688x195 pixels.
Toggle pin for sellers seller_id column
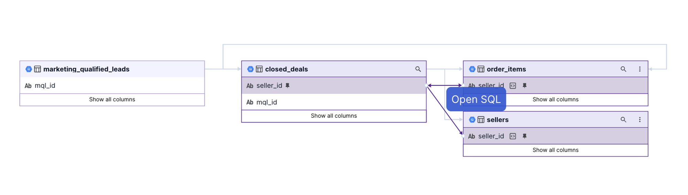click(x=524, y=136)
